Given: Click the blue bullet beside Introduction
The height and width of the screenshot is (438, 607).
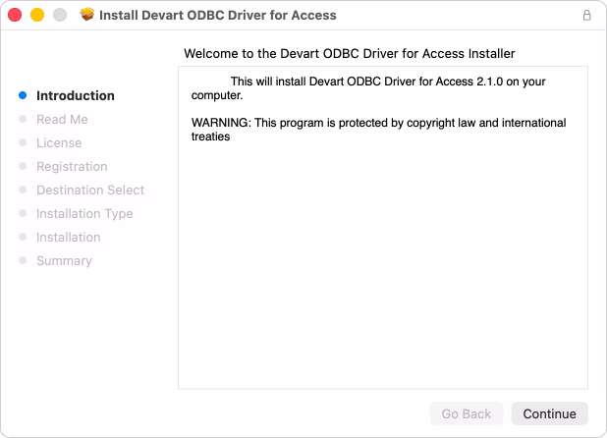Looking at the screenshot, I should click(23, 95).
